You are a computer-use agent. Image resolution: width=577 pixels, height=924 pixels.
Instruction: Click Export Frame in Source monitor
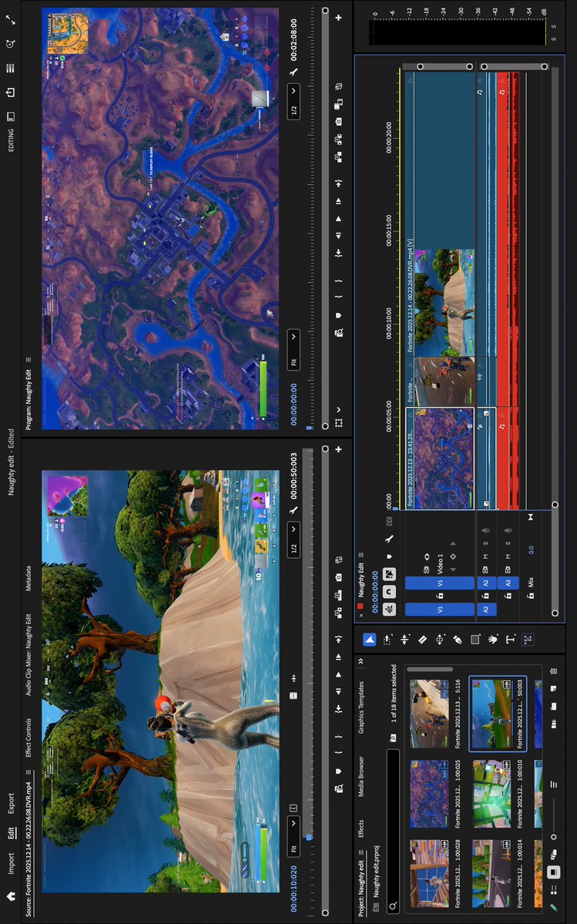pos(338,577)
